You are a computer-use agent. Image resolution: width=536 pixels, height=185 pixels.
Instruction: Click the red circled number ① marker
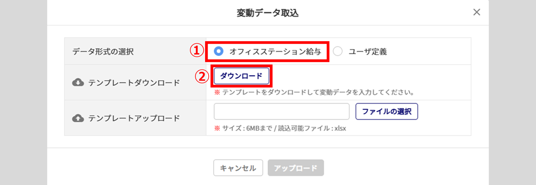click(x=195, y=52)
